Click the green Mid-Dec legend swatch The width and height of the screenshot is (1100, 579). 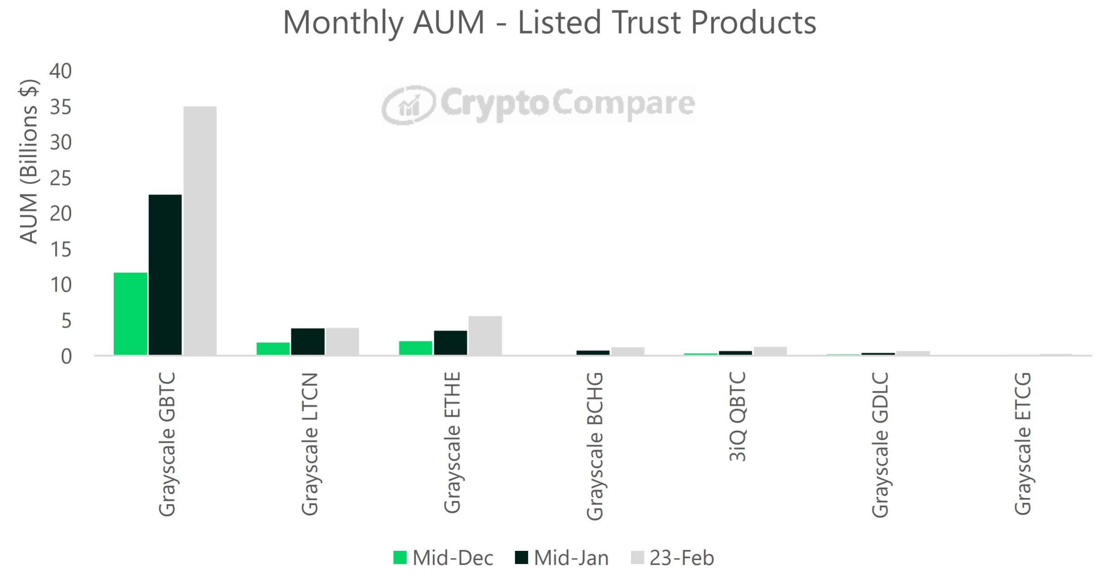point(400,557)
